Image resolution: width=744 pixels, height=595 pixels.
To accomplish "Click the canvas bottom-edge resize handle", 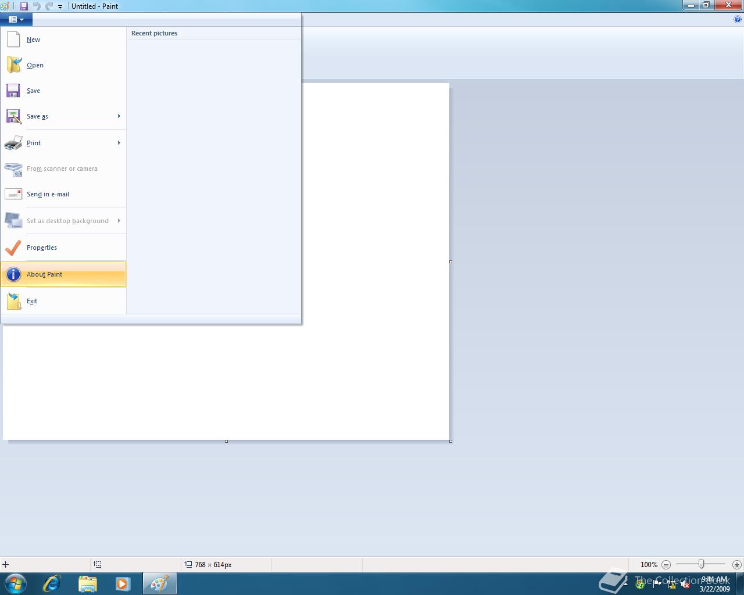I will click(226, 442).
